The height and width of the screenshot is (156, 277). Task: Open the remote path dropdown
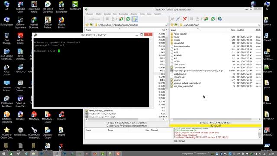tap(259, 25)
